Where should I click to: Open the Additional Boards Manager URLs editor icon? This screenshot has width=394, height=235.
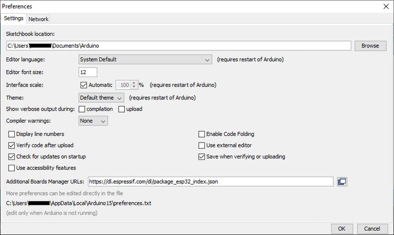point(342,181)
